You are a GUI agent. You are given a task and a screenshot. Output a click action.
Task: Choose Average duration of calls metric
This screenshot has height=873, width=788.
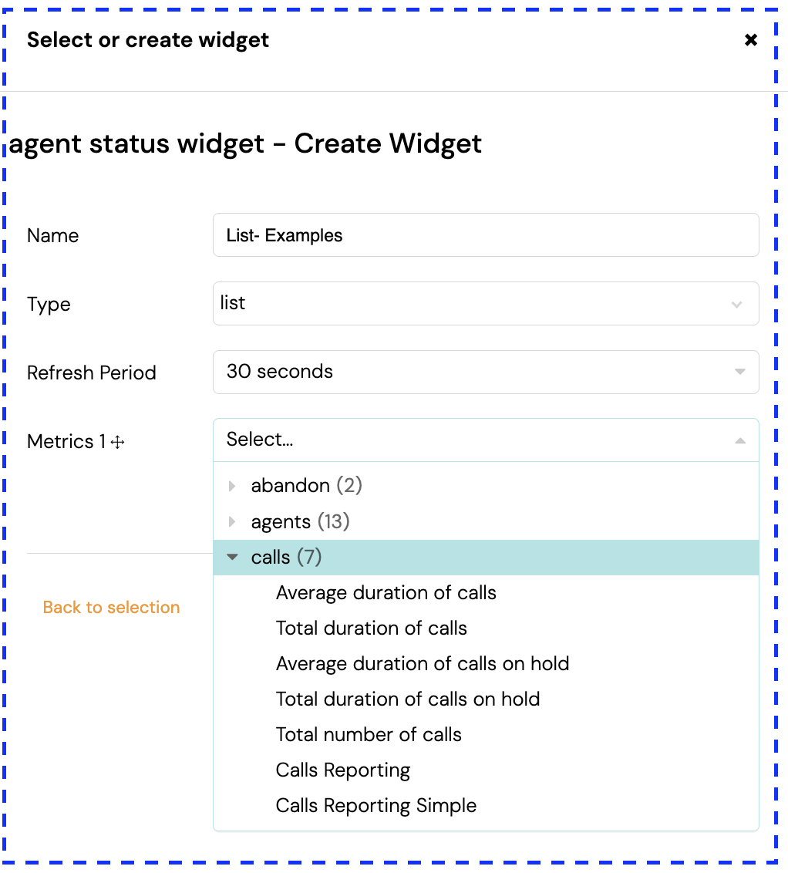tap(386, 593)
